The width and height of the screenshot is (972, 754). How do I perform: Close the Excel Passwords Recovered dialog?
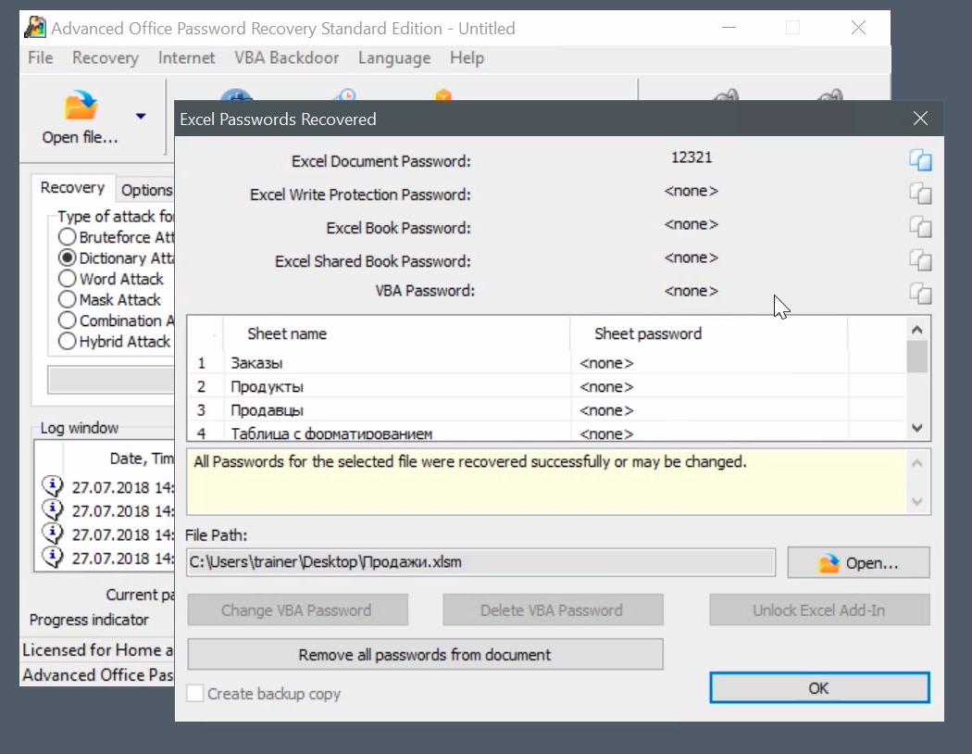pyautogui.click(x=920, y=119)
